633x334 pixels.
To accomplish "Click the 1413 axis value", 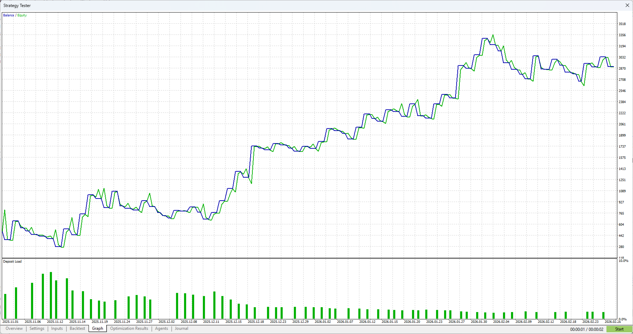I will point(622,169).
